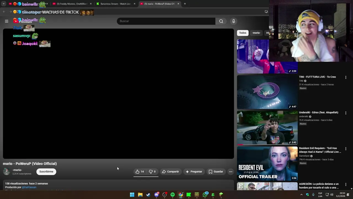The height and width of the screenshot is (199, 353).
Task: Open the Minecraft grass block taskbar icon
Action: 221,195
